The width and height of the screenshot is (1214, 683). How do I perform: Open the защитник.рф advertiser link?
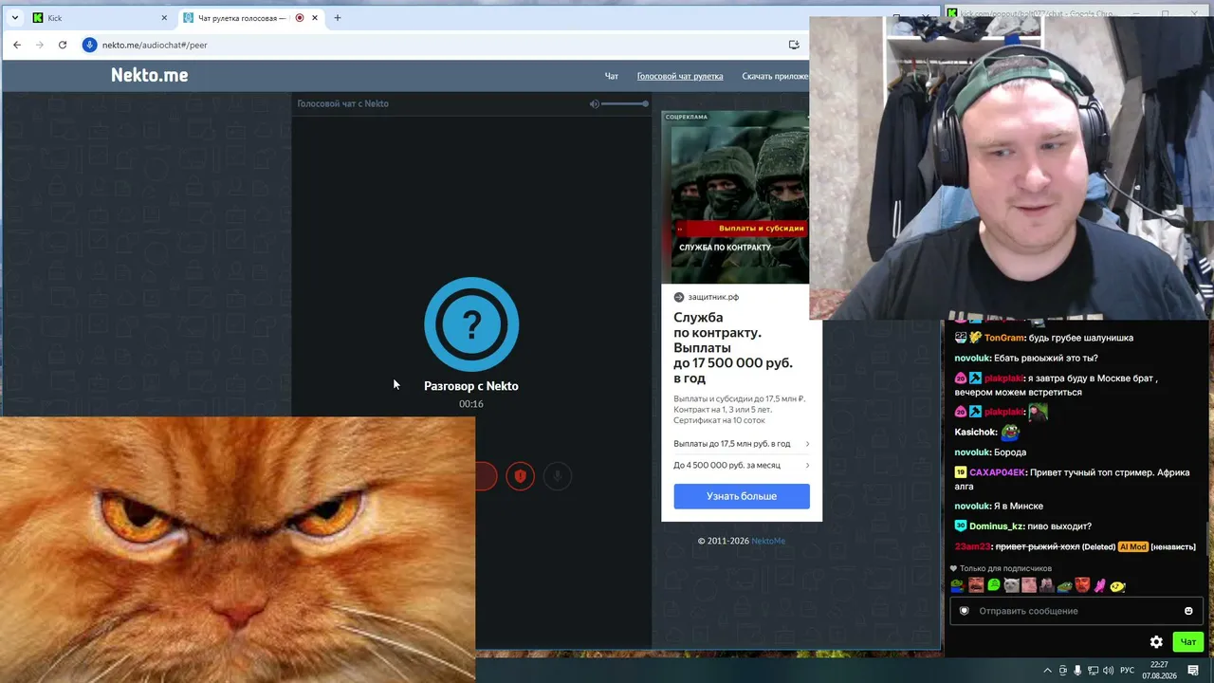pyautogui.click(x=713, y=297)
